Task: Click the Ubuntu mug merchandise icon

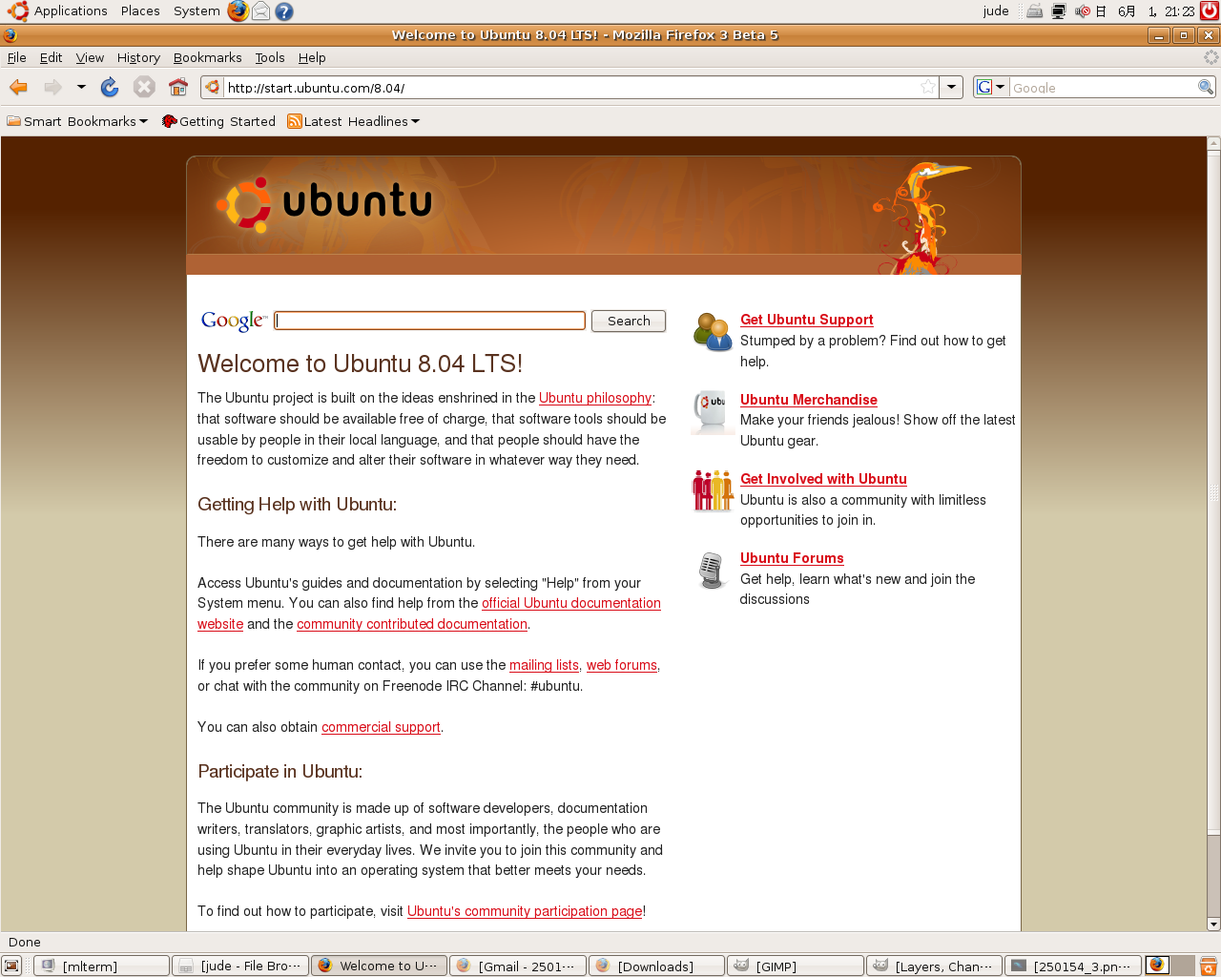Action: (x=711, y=412)
